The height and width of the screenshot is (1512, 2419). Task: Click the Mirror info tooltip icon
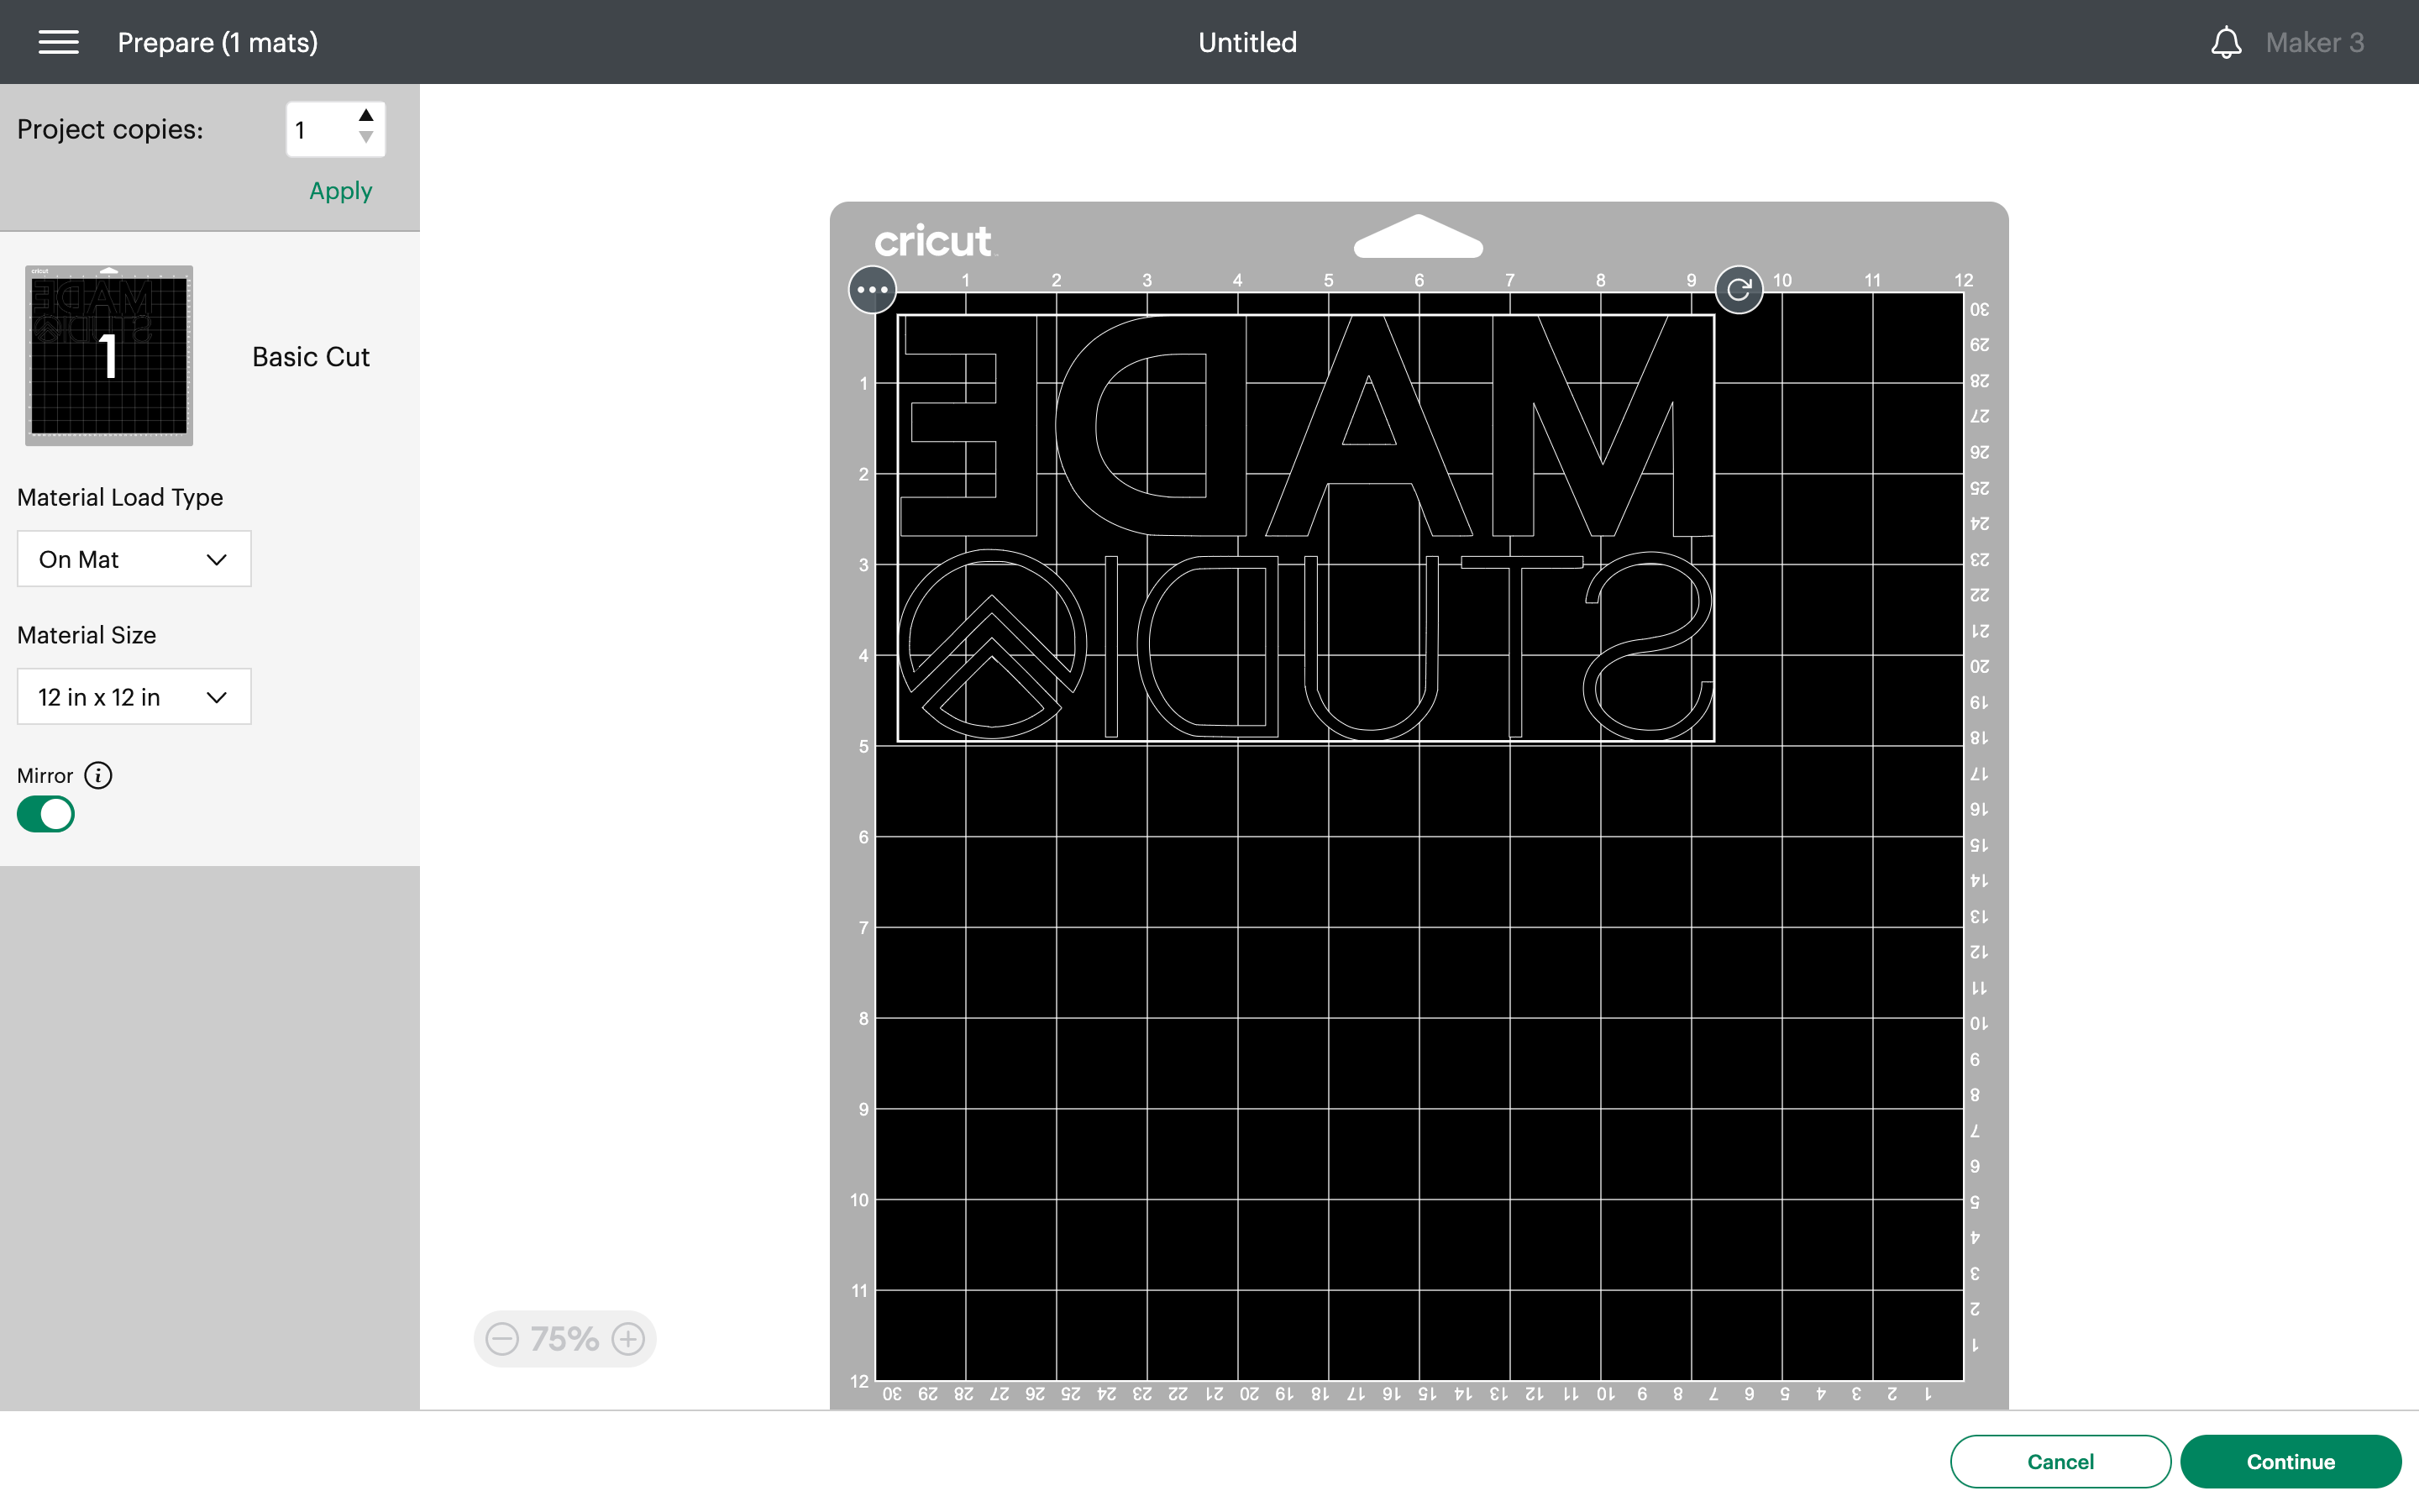point(97,774)
